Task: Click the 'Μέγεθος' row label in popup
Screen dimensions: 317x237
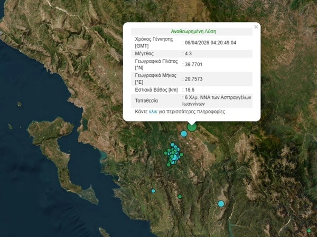Action: coord(145,54)
